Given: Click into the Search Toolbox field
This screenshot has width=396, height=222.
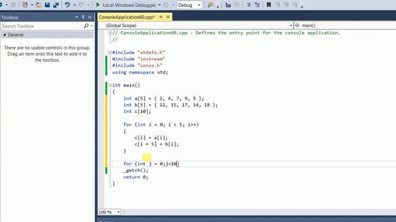Looking at the screenshot, I should click(41, 26).
